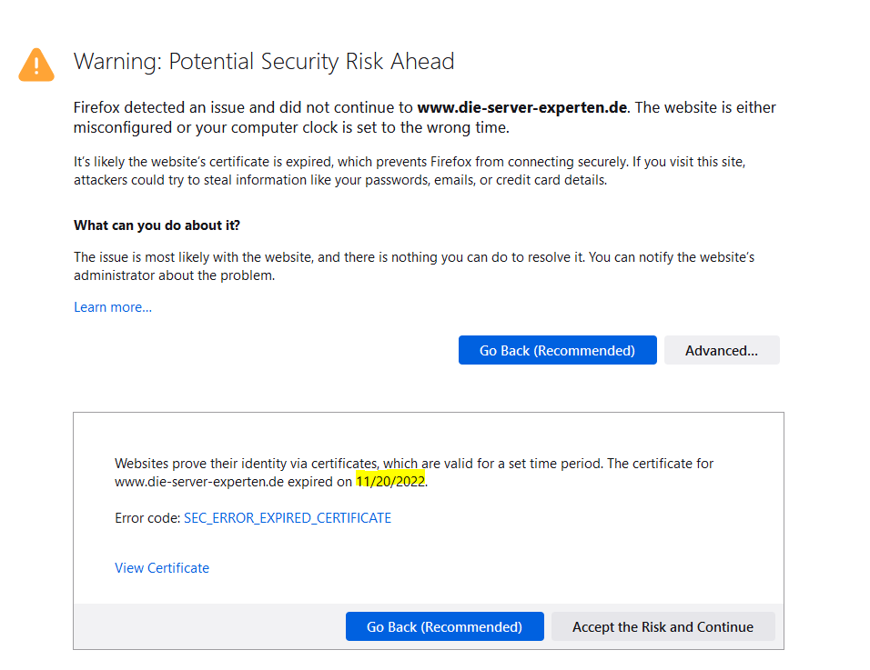Click the 'administrator about the problem' text
Screen dimensions: 870x670
[174, 275]
